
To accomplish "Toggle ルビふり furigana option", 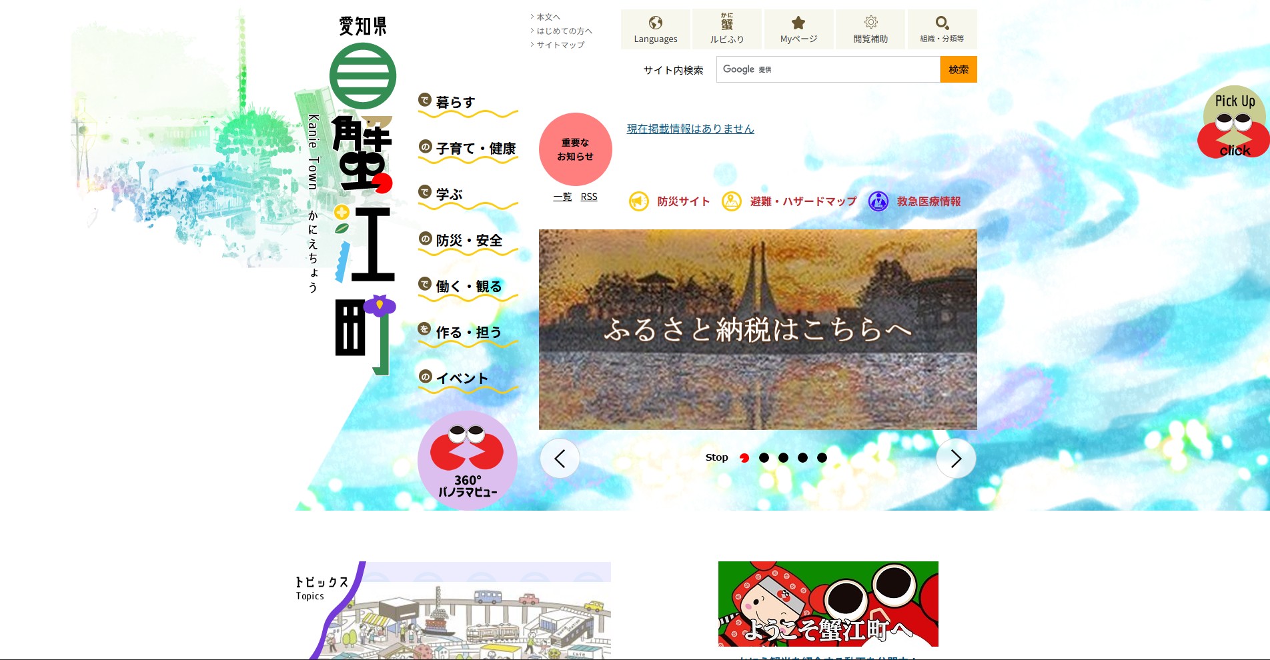I will point(727,29).
